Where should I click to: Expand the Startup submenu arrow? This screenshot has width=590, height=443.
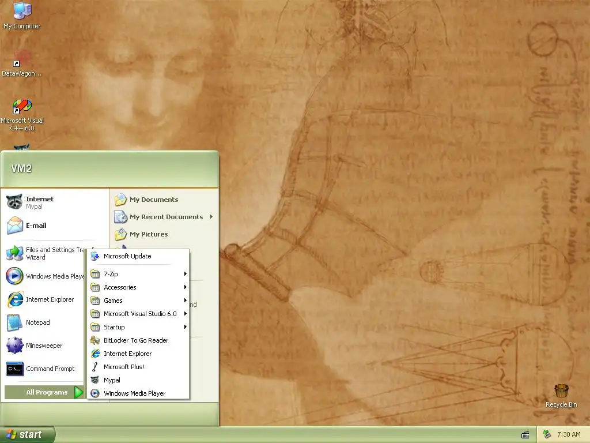coord(185,327)
